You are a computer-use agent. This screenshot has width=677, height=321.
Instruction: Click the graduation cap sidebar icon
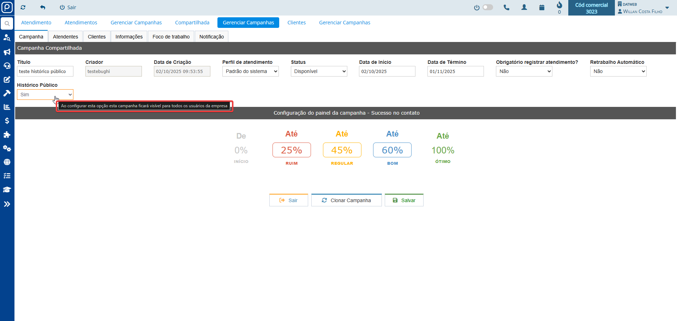[x=7, y=190]
